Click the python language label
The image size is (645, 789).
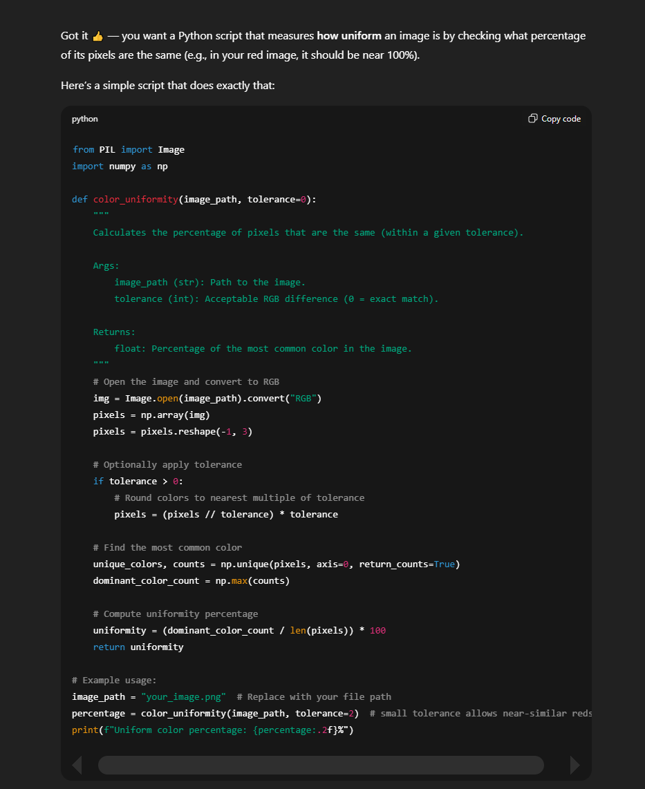[x=84, y=119]
